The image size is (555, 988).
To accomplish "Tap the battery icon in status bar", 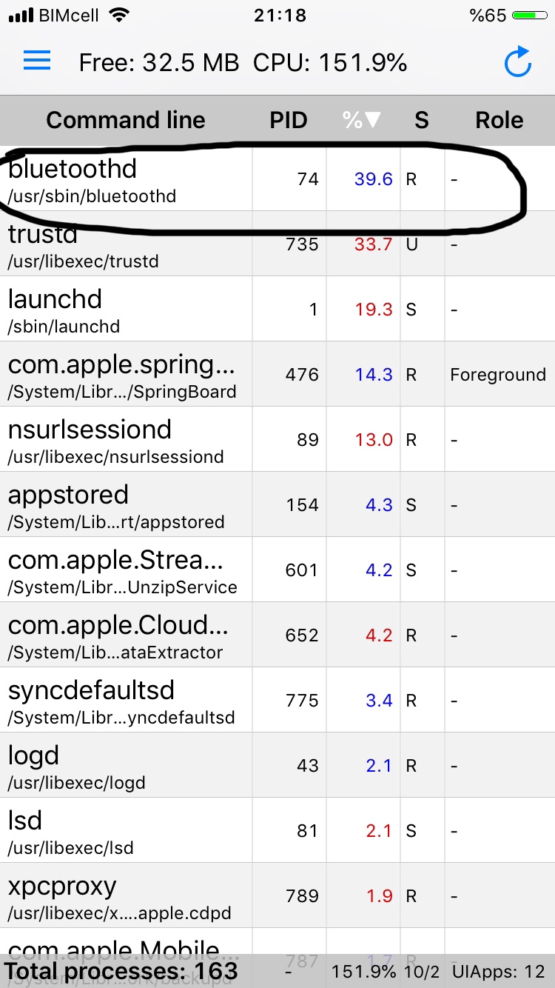I will click(x=529, y=16).
